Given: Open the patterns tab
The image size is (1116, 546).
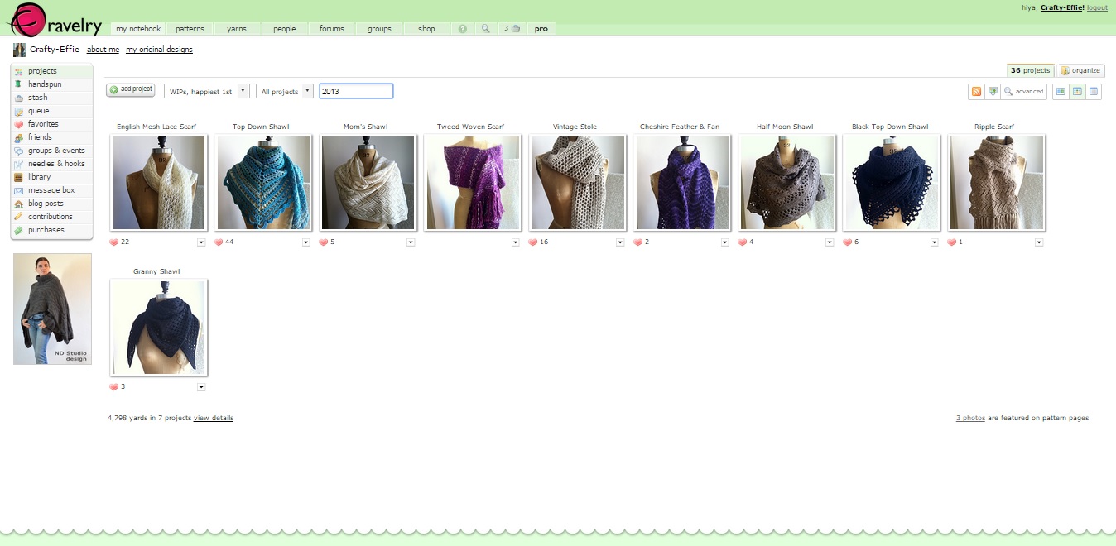Looking at the screenshot, I should (x=190, y=29).
